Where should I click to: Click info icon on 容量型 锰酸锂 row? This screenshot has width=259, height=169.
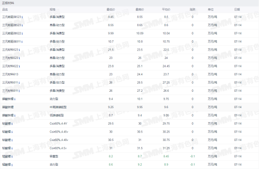coord(12,156)
